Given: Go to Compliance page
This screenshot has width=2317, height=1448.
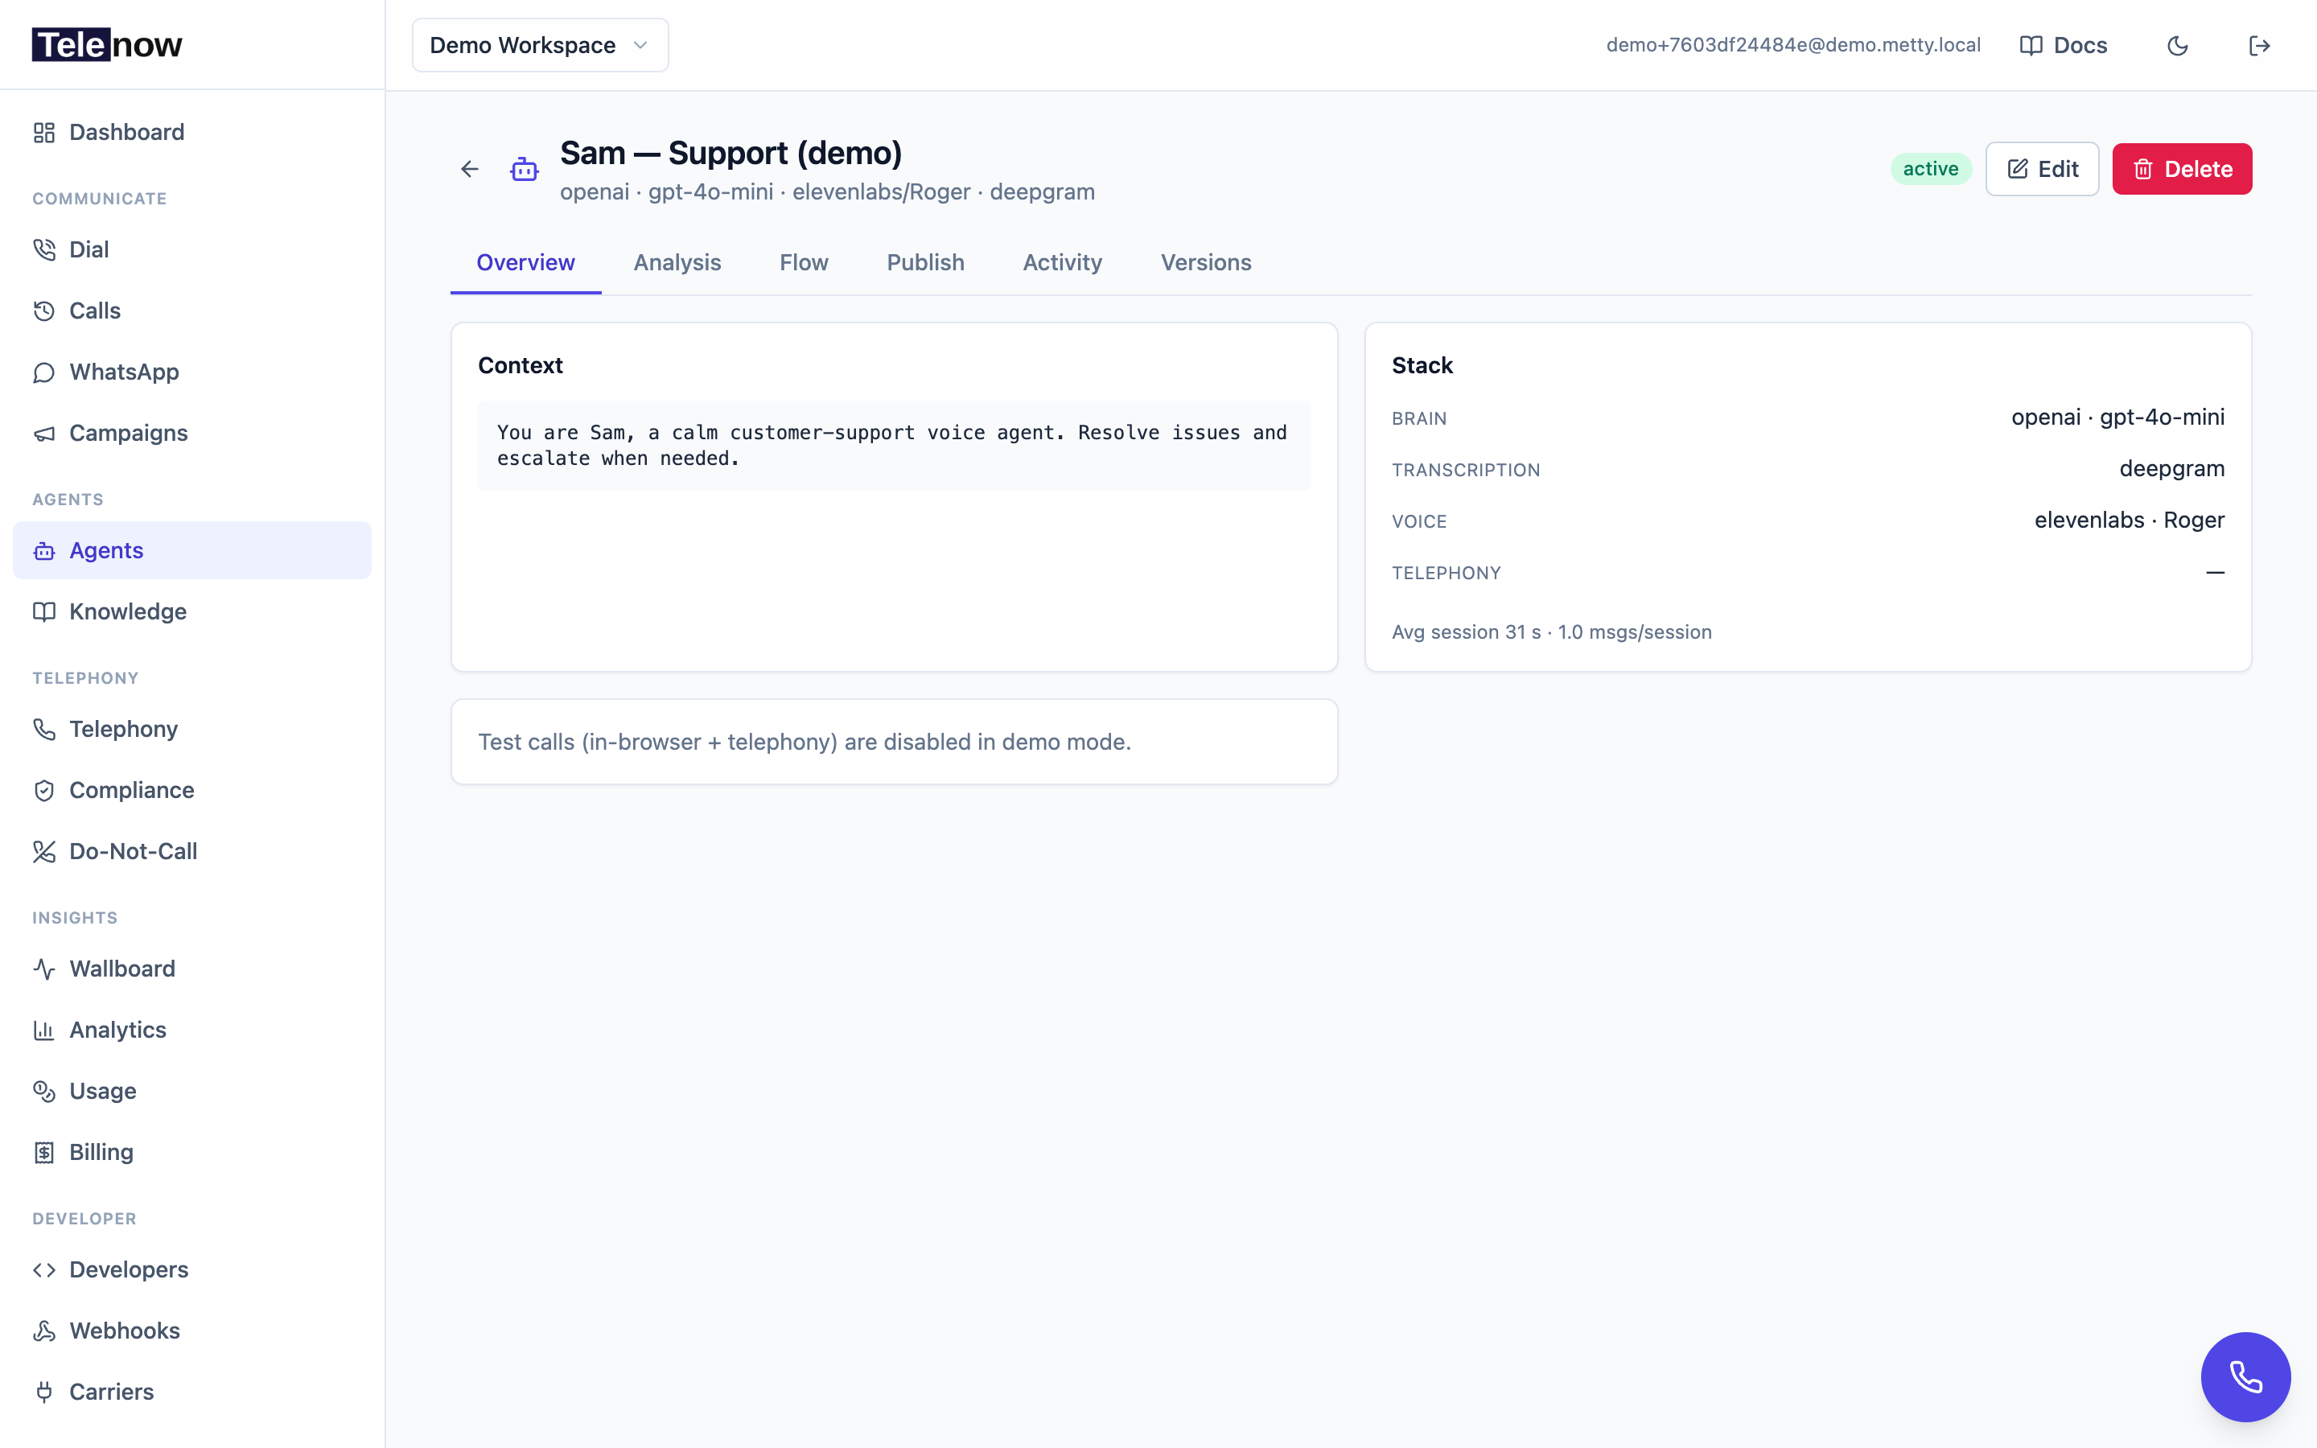Looking at the screenshot, I should tap(192, 790).
